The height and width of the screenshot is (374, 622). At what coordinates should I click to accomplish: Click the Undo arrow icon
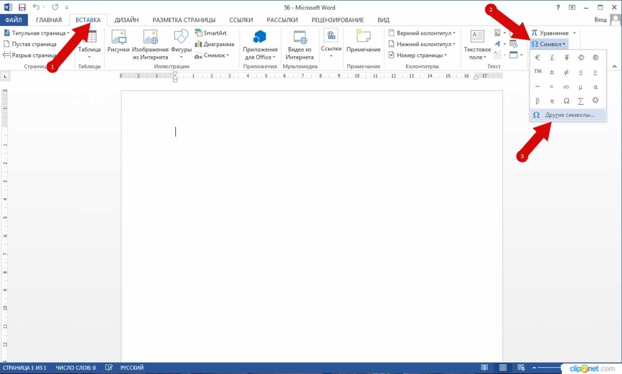35,7
